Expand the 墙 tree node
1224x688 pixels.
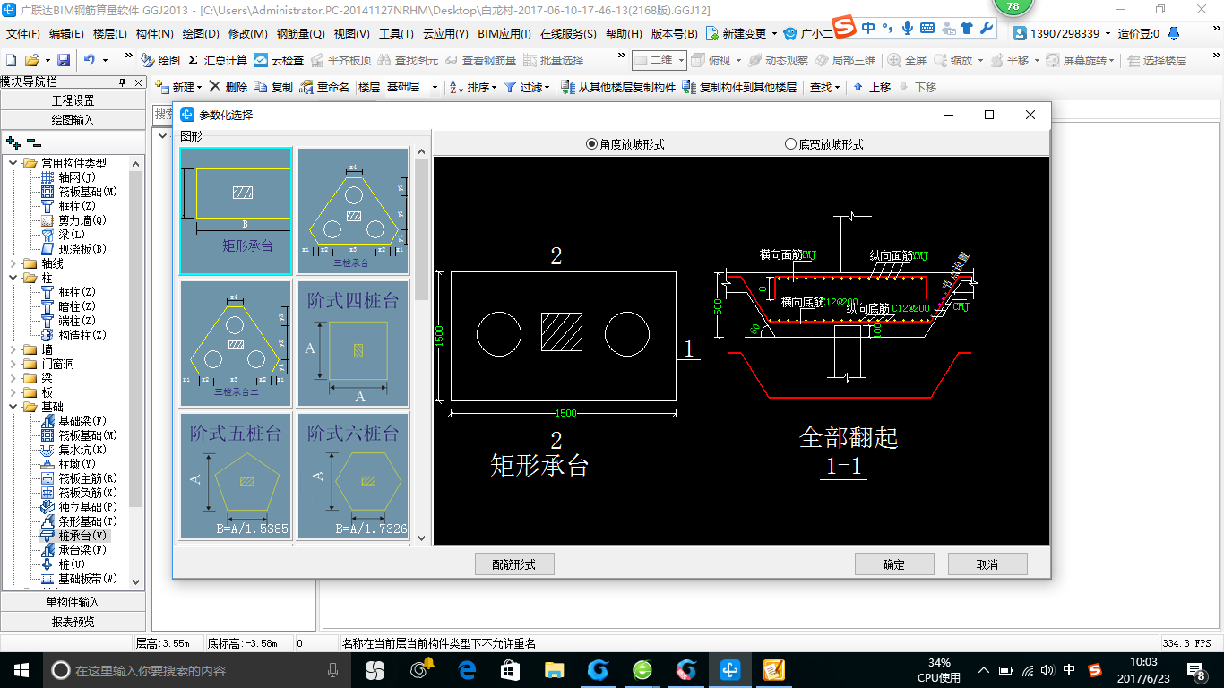click(x=13, y=349)
